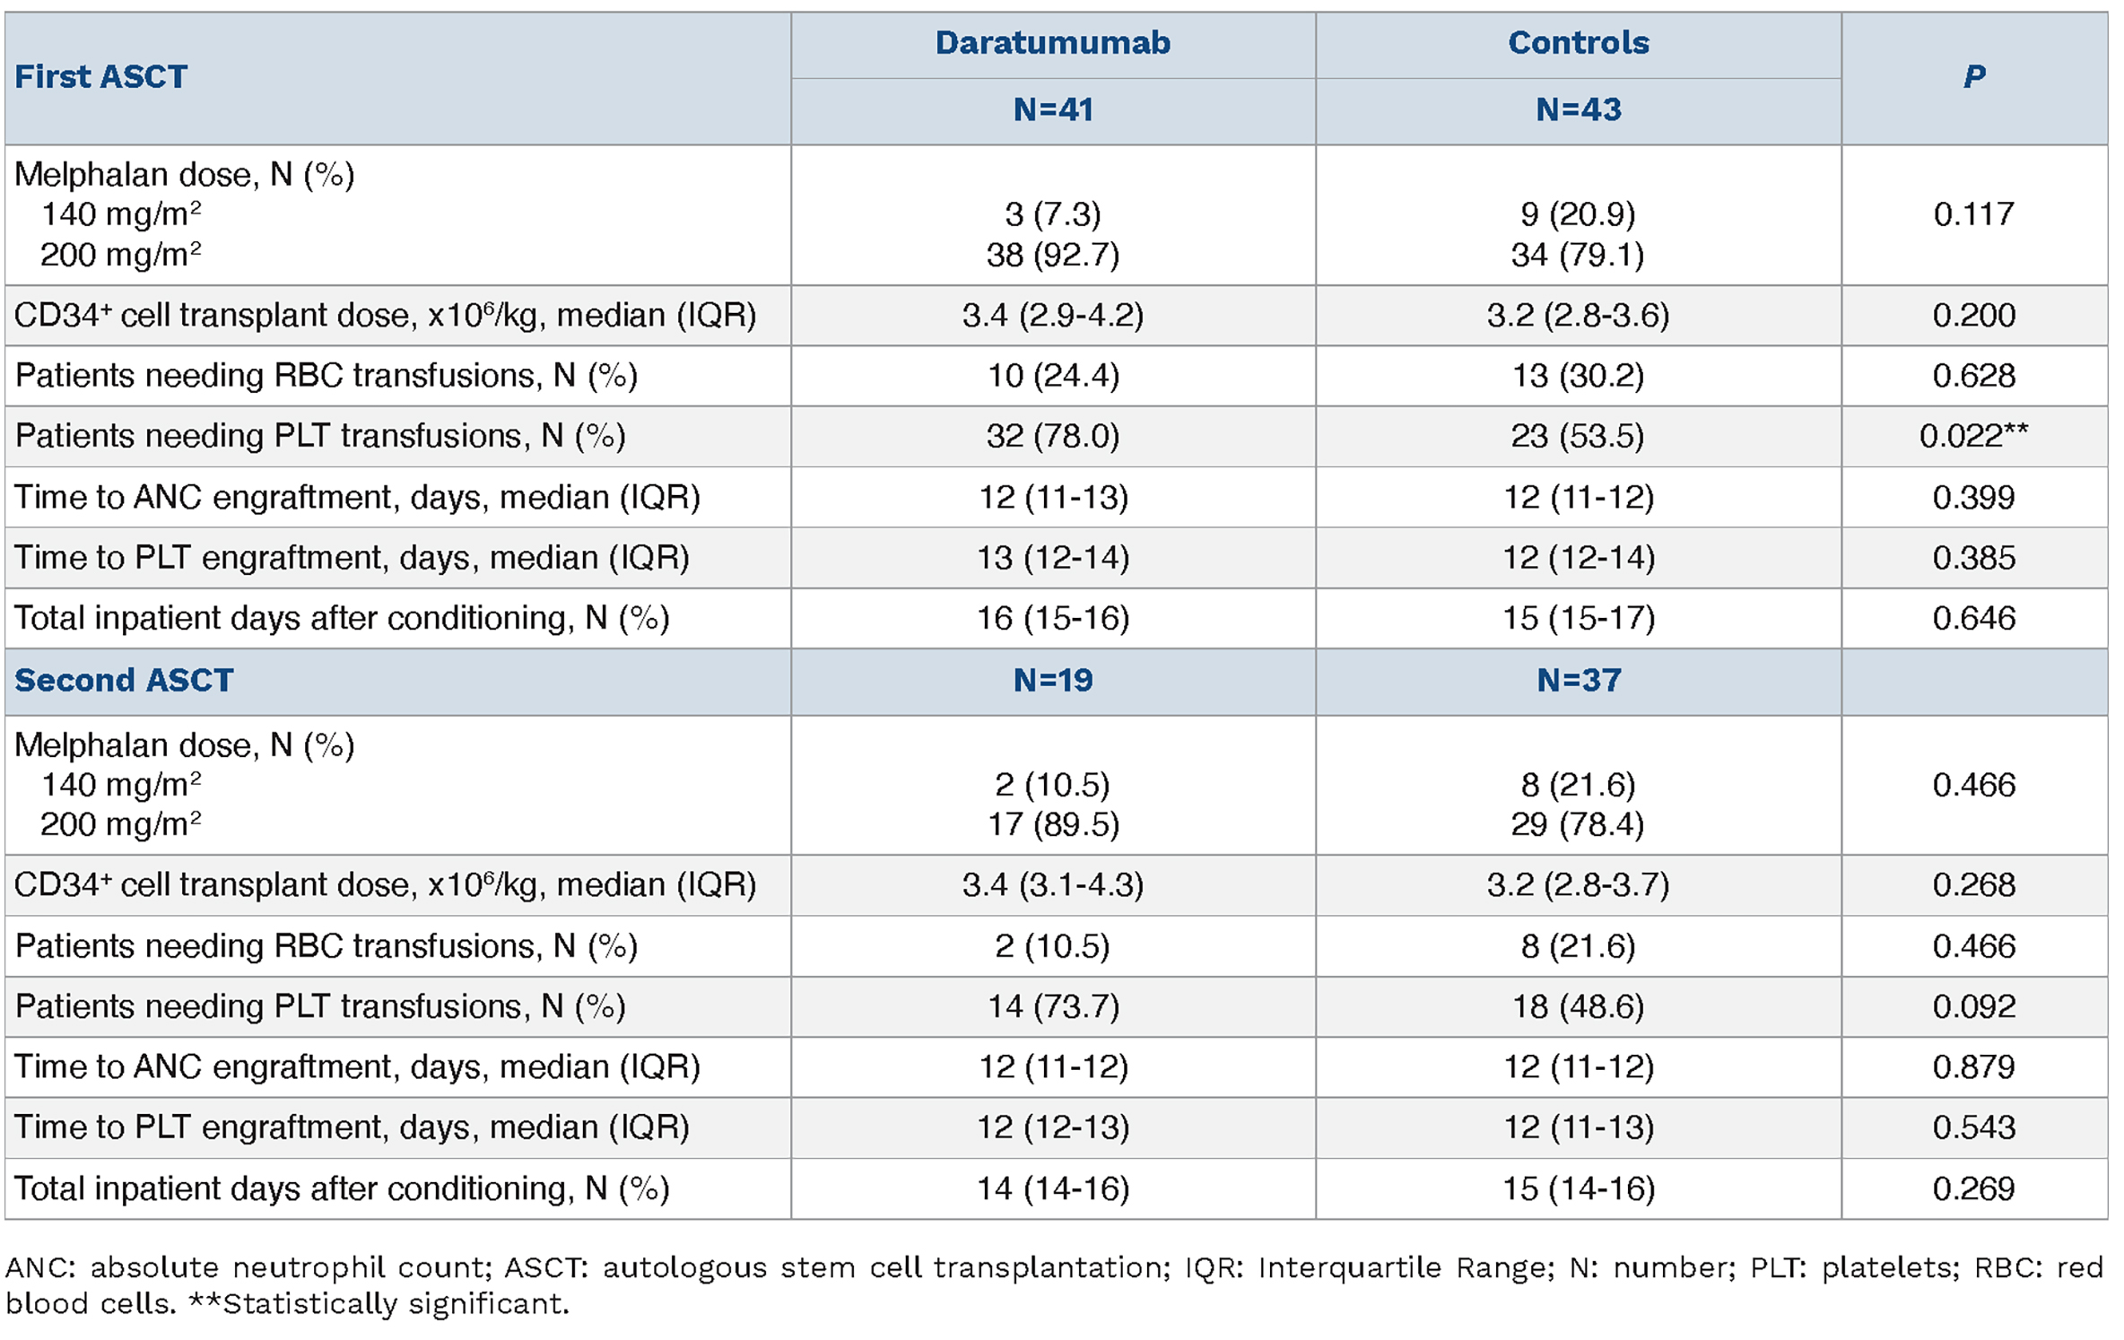Select the N=19 cell

coord(1052,681)
